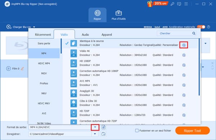Select the HD 1080P preset icon
The image size is (216, 140).
coord(73,63)
